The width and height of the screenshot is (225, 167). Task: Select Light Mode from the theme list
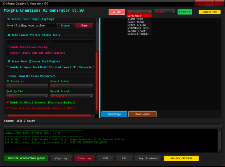(139, 19)
